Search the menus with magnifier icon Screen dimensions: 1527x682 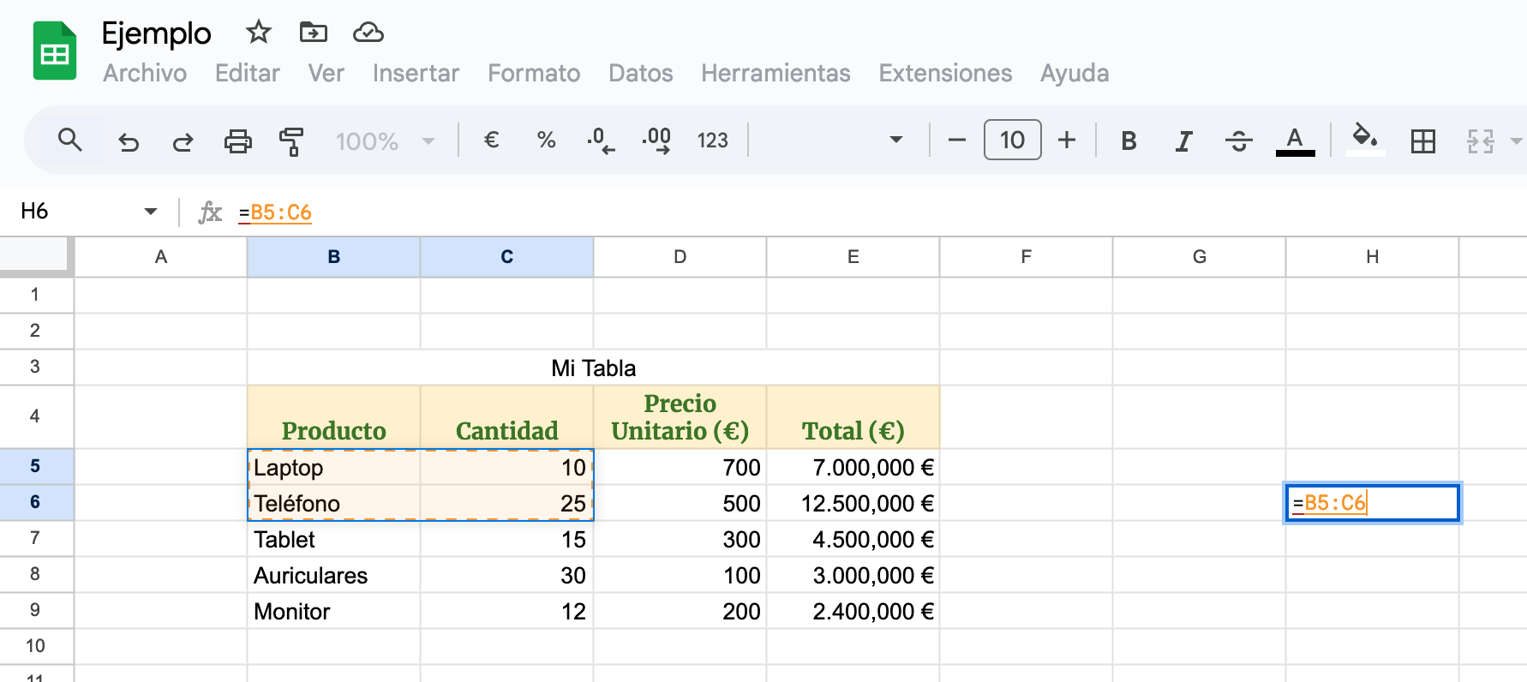(x=70, y=140)
